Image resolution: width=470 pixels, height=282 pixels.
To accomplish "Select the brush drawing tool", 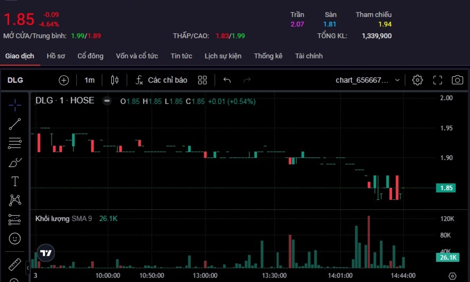I will point(15,162).
